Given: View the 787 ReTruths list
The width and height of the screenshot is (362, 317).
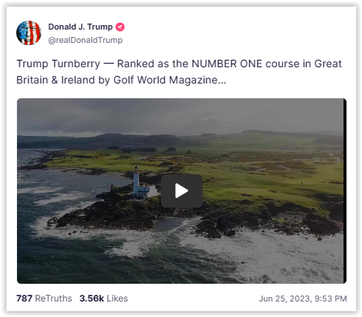Looking at the screenshot, I should click(44, 299).
